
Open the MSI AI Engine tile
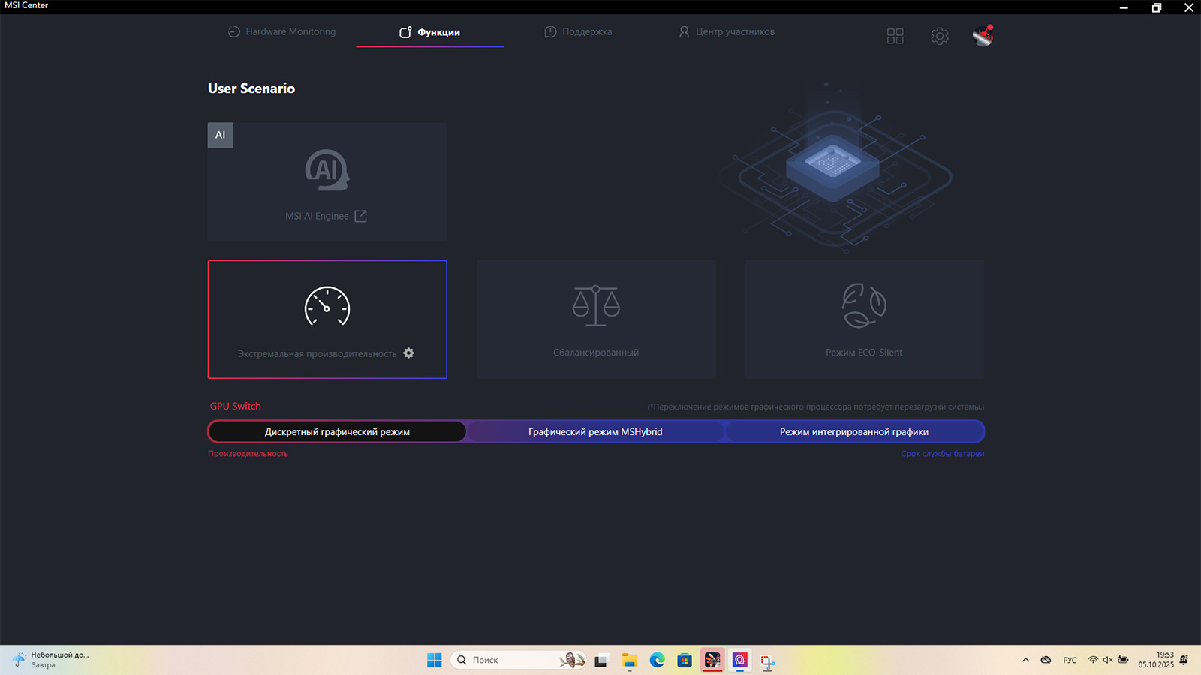click(327, 181)
